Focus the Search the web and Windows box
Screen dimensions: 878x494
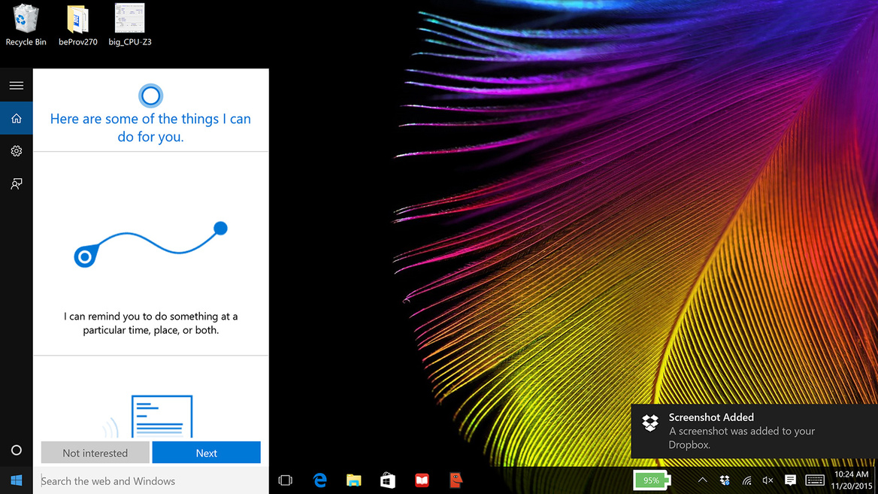click(150, 480)
